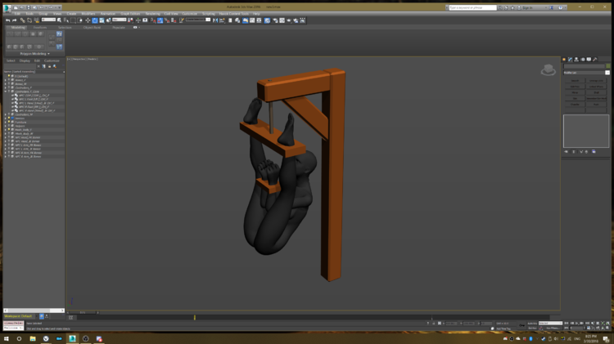The image size is (614, 344).
Task: Open the Create command panel tab
Action: point(564,60)
